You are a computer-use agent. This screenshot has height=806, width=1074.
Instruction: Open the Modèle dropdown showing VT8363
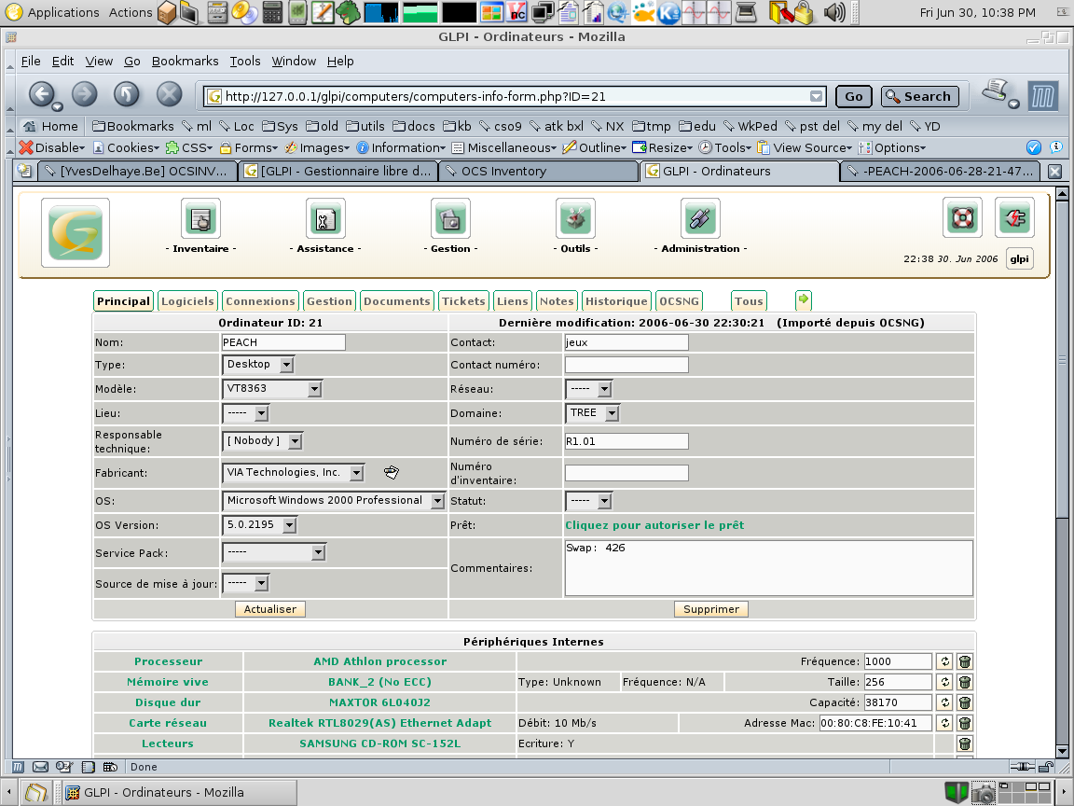coord(272,389)
